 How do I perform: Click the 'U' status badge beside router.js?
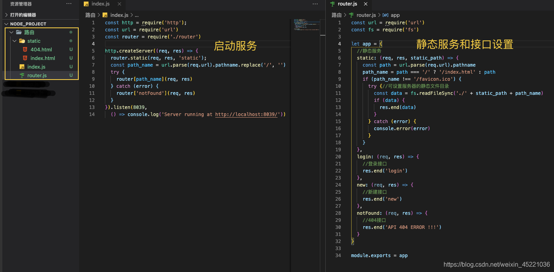point(71,75)
